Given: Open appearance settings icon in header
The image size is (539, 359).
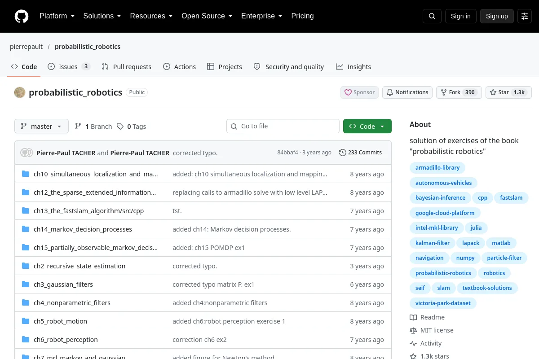Looking at the screenshot, I should pos(525,16).
